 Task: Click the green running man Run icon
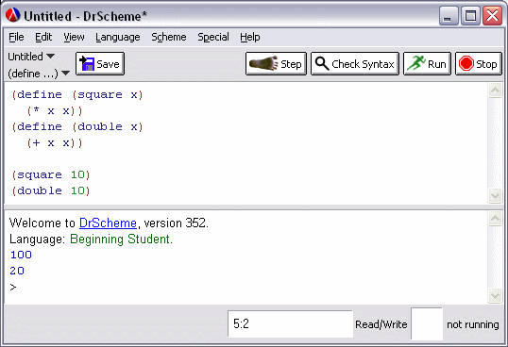pyautogui.click(x=416, y=63)
